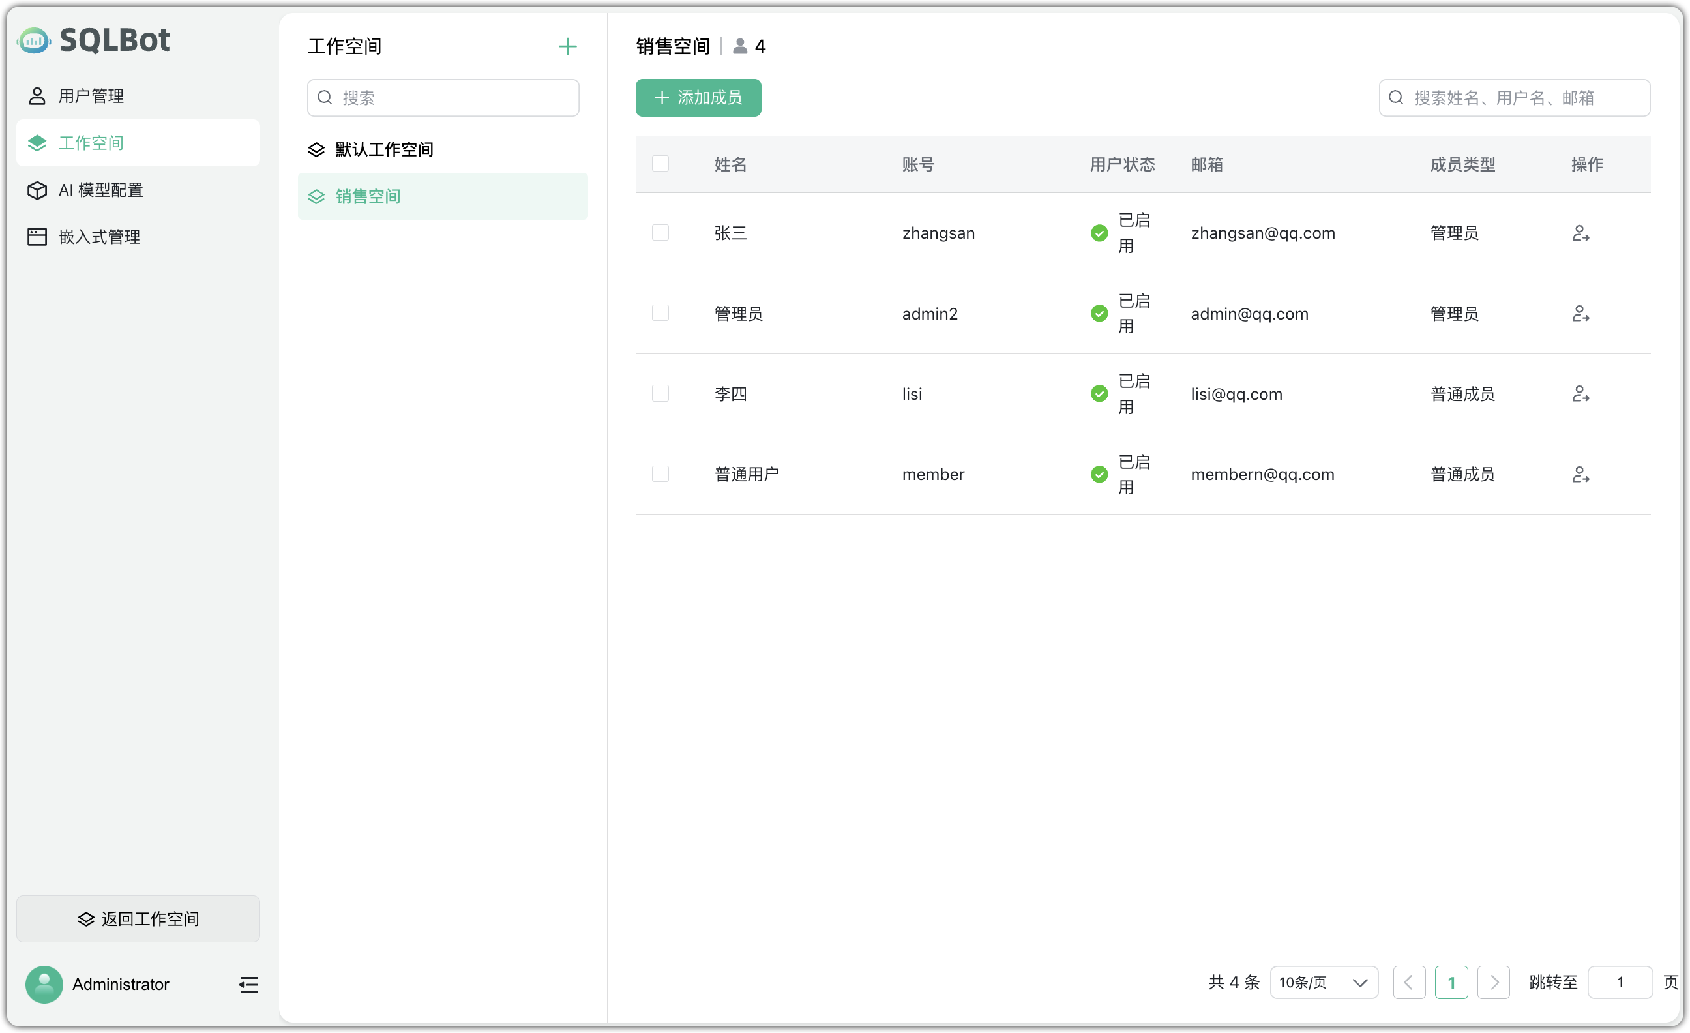Go to next page with arrow icon

pyautogui.click(x=1494, y=982)
